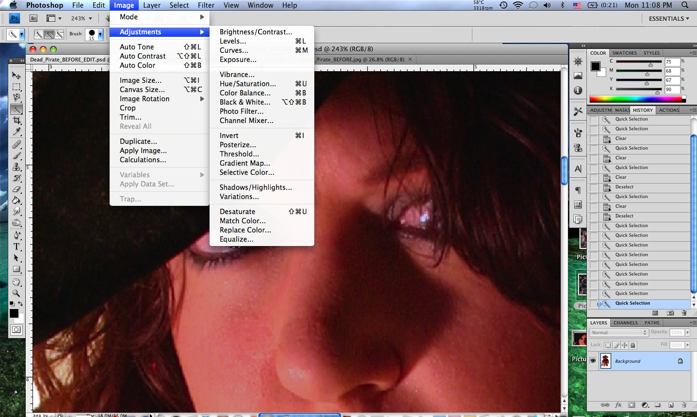Choose New selection mode in options bar
The image size is (697, 417).
point(38,34)
